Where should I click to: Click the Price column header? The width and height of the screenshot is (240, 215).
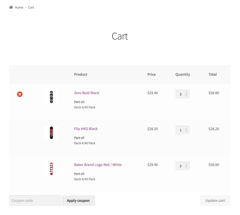pos(151,74)
